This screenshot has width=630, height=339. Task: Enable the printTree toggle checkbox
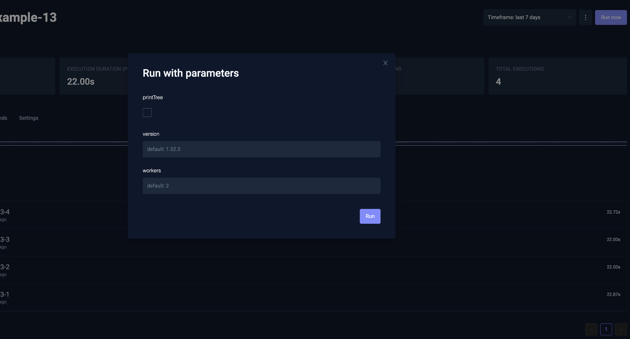coord(147,112)
